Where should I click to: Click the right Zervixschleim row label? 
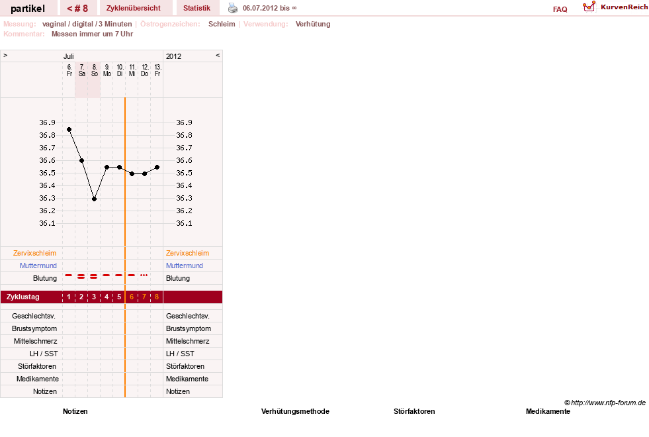(x=187, y=253)
